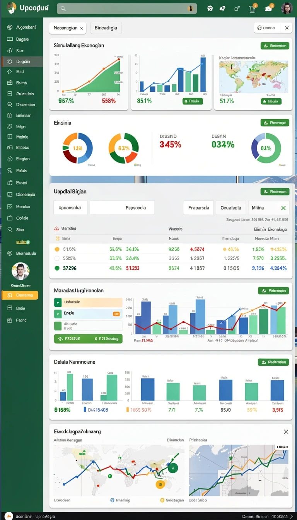Click the orange tag on Bngie row
This screenshot has height=520, width=297.
[x=116, y=314]
